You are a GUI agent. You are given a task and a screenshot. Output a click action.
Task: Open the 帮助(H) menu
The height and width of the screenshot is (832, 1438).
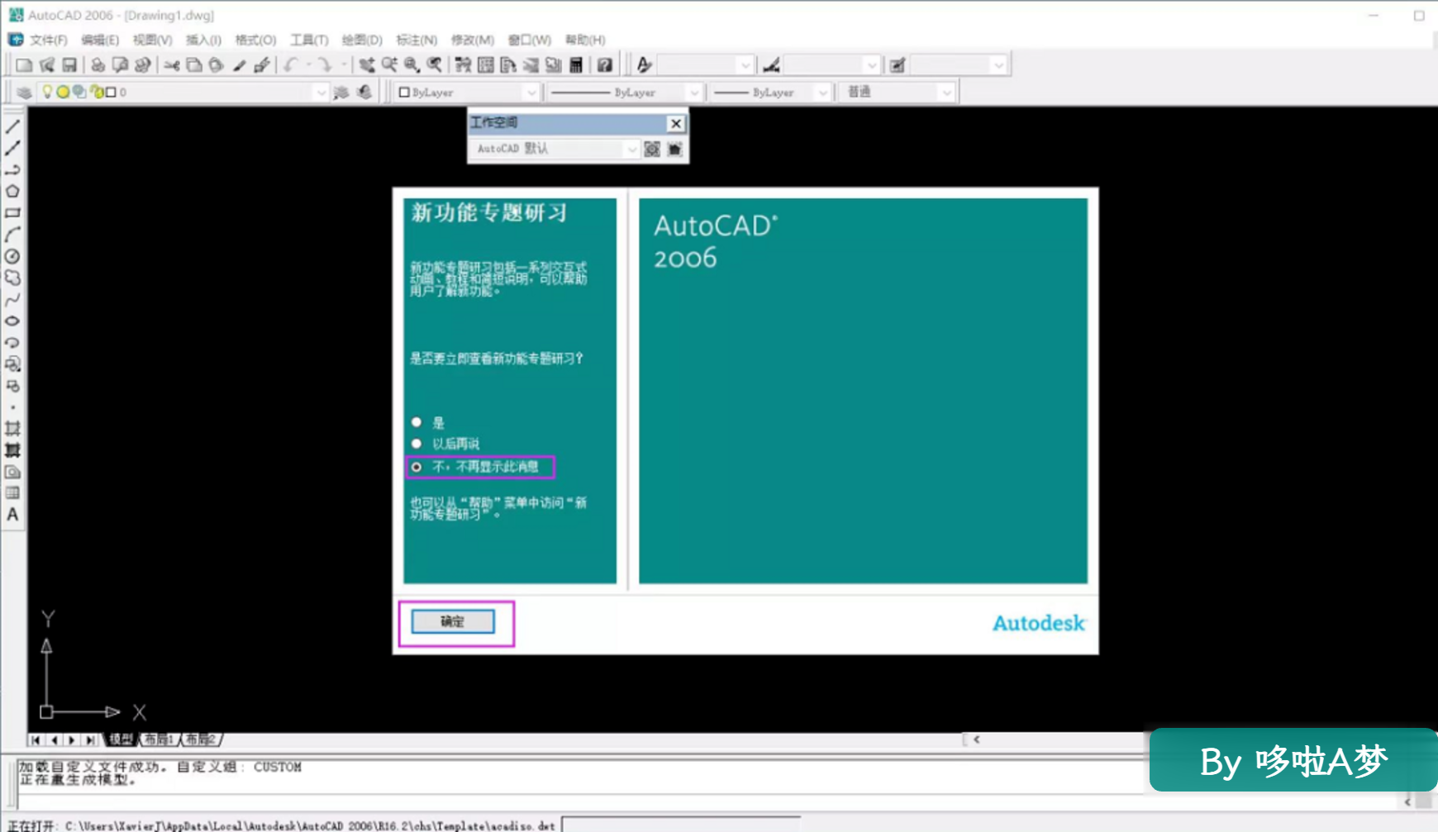click(x=585, y=40)
